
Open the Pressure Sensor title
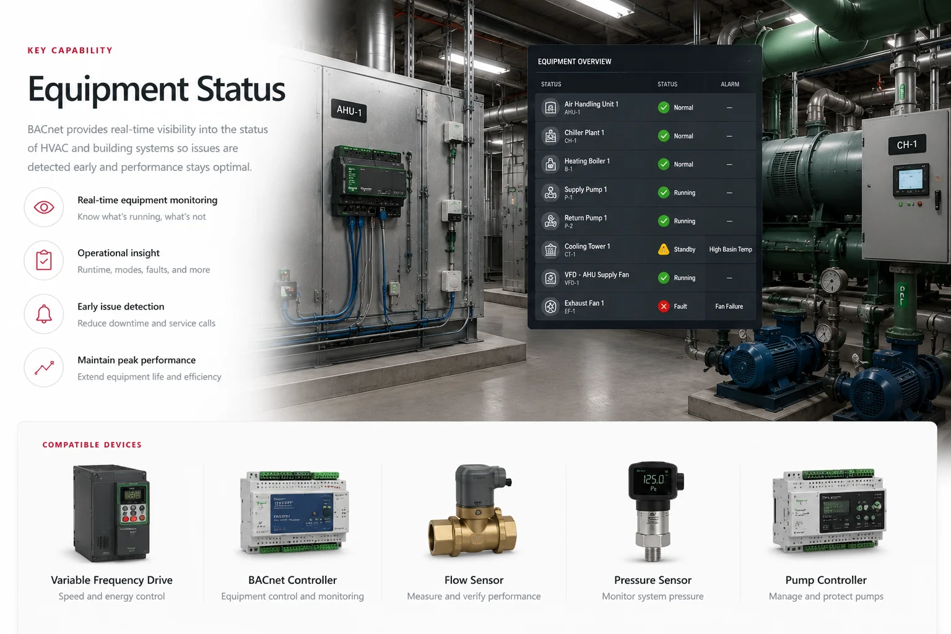coord(653,580)
